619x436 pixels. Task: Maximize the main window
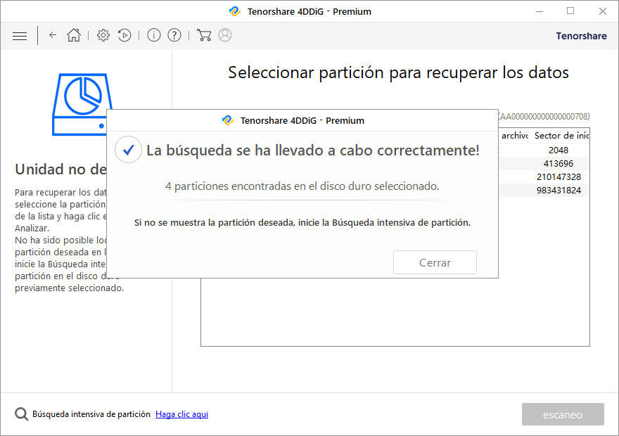pyautogui.click(x=570, y=11)
